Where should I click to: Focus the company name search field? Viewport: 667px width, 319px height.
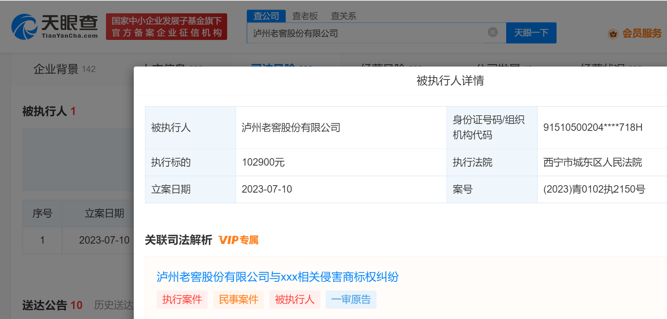click(367, 33)
